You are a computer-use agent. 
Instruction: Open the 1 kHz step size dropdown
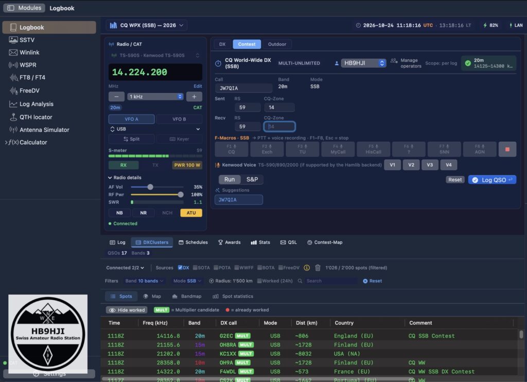155,97
